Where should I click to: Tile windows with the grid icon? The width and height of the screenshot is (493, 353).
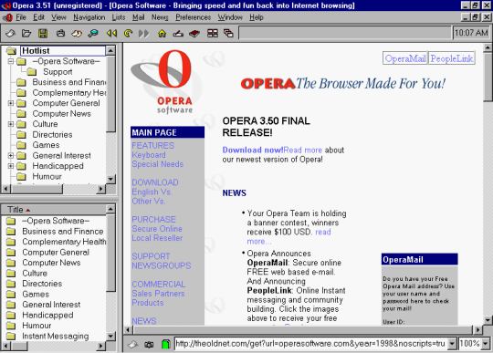[213, 33]
